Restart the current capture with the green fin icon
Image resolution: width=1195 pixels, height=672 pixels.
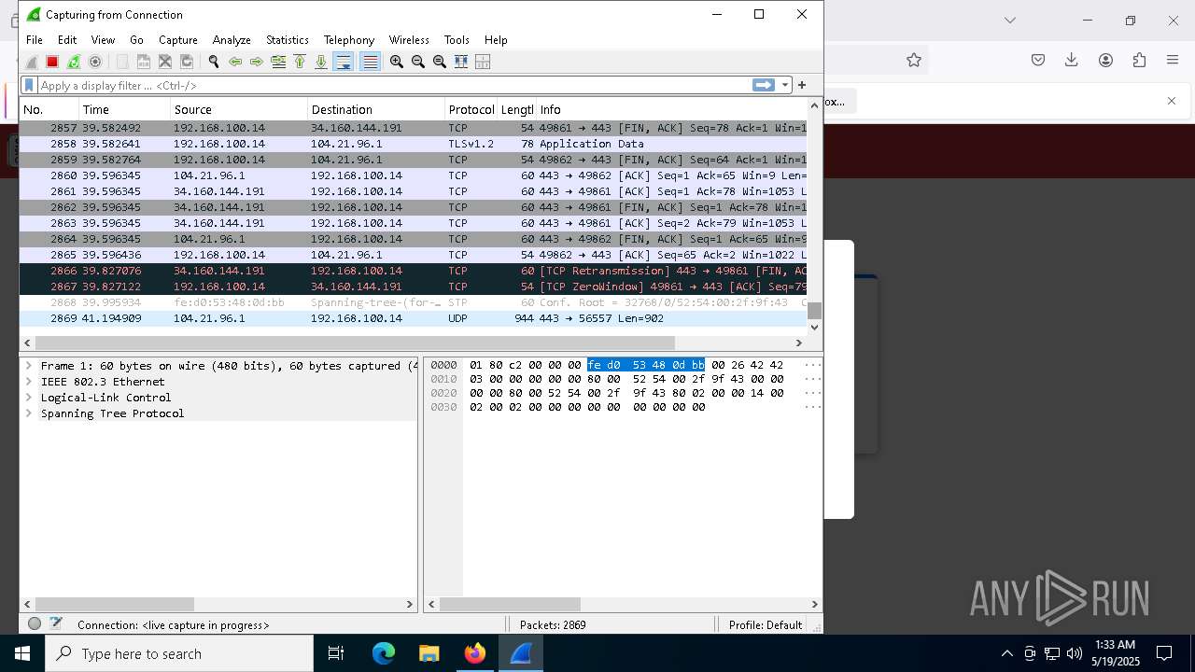coord(74,62)
